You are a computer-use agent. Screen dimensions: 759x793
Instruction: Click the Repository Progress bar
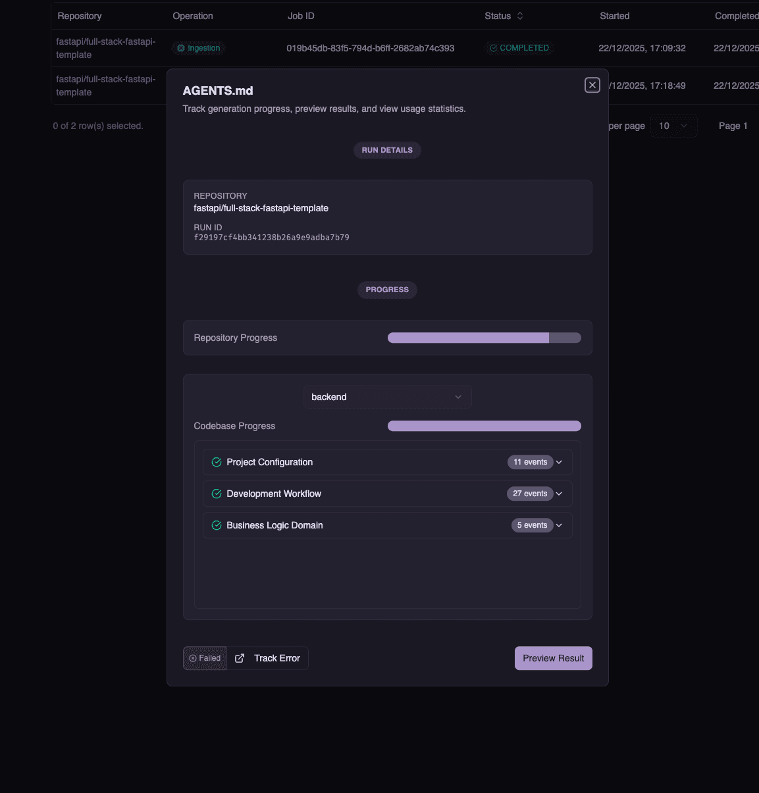pos(484,338)
